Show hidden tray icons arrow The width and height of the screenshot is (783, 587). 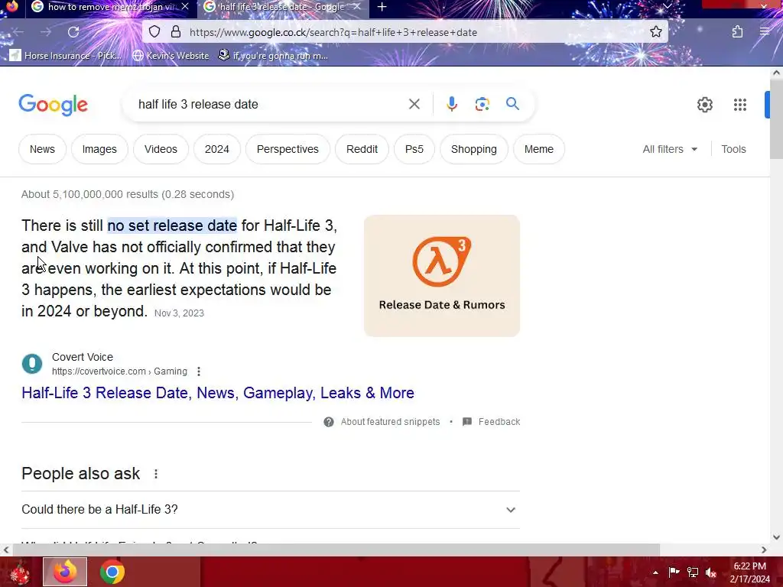coord(655,572)
